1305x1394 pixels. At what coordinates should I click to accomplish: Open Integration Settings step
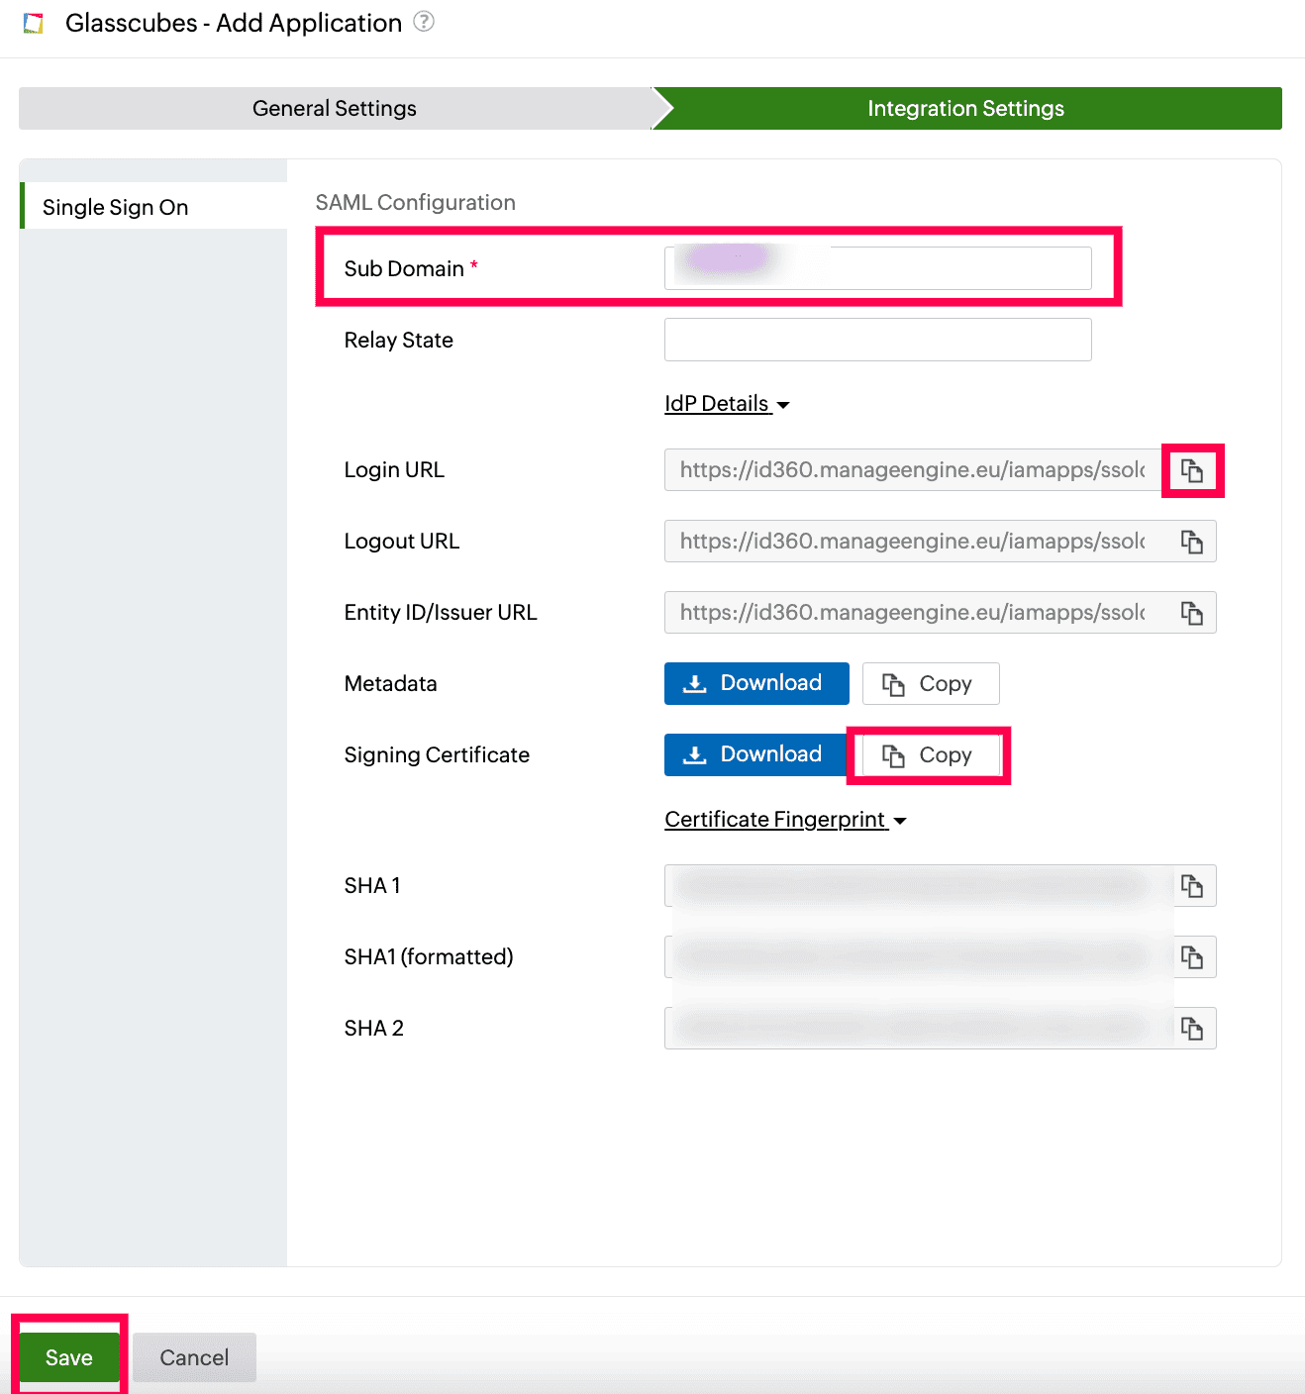tap(966, 108)
